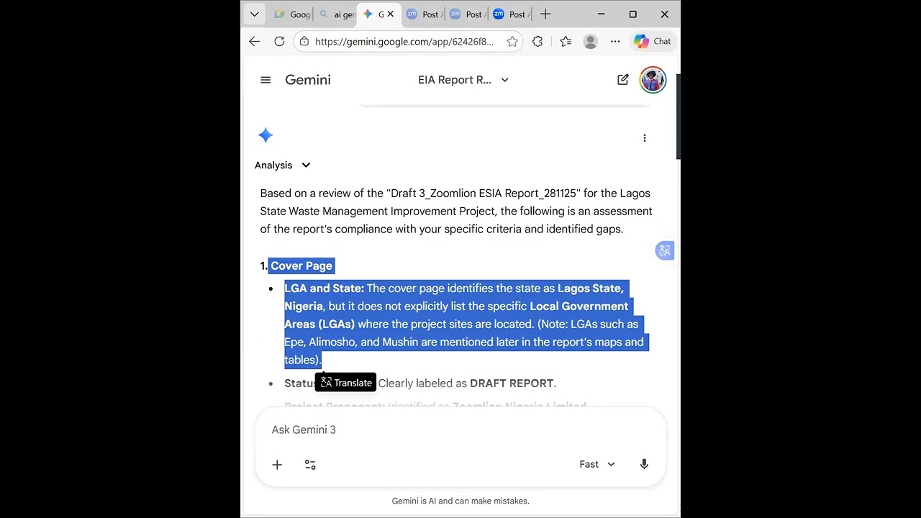Open the browser profile icon
921x518 pixels.
591,42
